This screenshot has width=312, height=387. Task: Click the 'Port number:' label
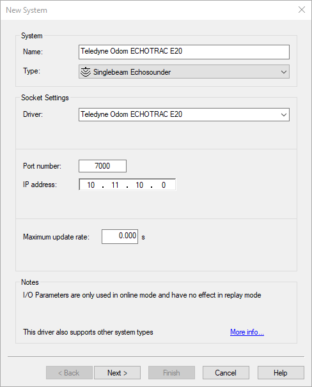42,166
